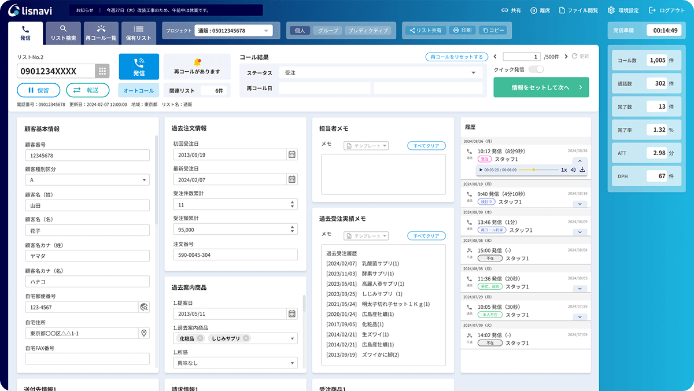The height and width of the screenshot is (391, 694).
Task: Expand the 9:40 call history entry
Action: click(x=579, y=204)
